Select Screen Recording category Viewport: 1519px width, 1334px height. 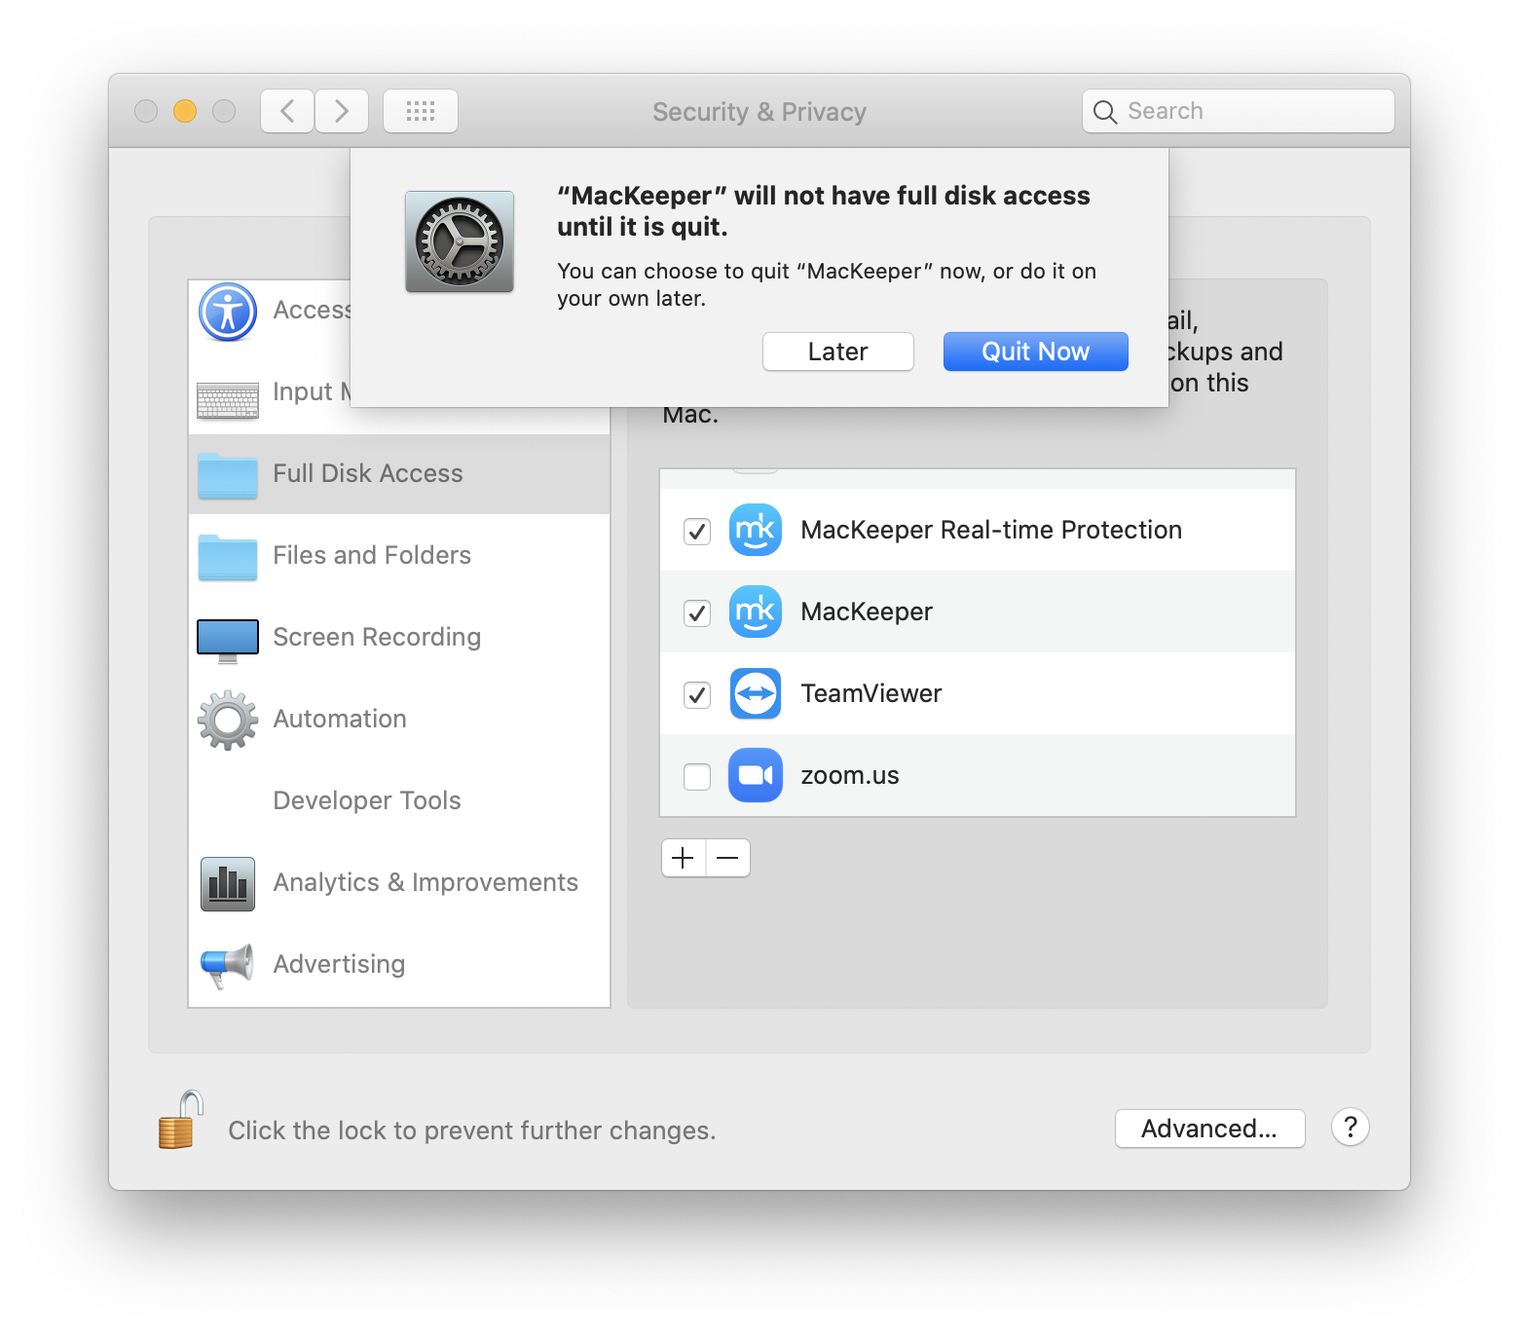[x=399, y=637]
